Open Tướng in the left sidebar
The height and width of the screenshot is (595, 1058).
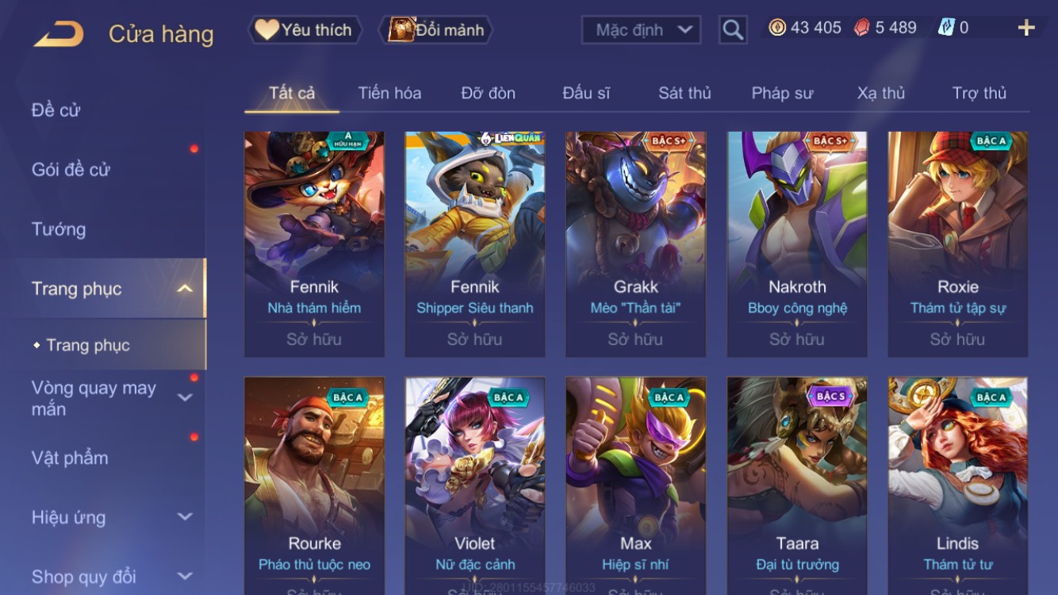[59, 229]
